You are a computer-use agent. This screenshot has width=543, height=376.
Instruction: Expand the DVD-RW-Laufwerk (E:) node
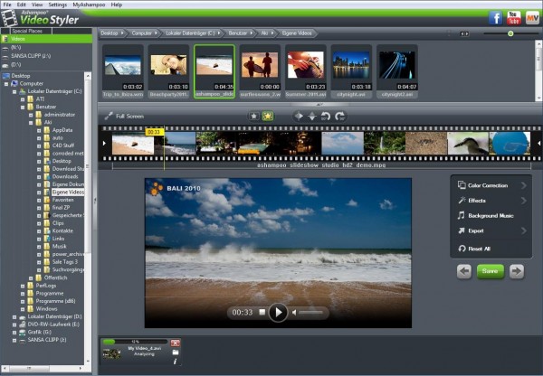[x=14, y=324]
